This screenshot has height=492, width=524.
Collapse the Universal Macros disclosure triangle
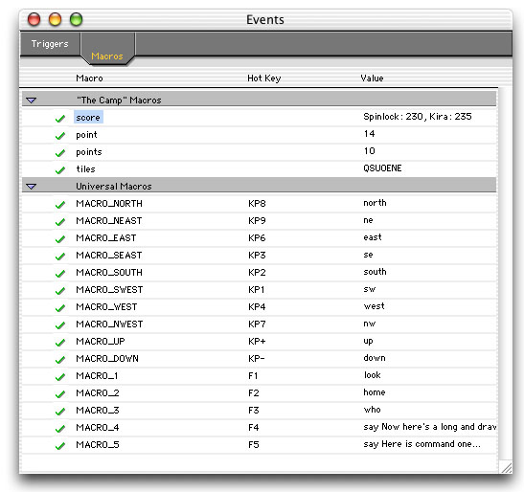pyautogui.click(x=31, y=186)
